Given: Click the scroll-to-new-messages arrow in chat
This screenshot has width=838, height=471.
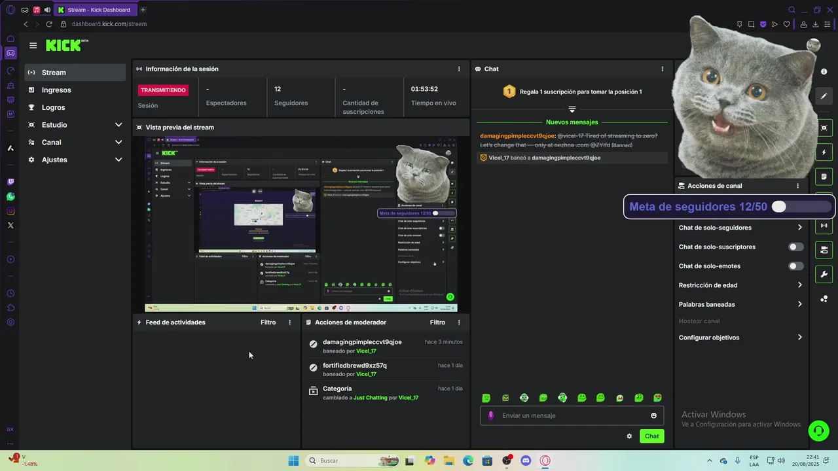Looking at the screenshot, I should (572, 109).
